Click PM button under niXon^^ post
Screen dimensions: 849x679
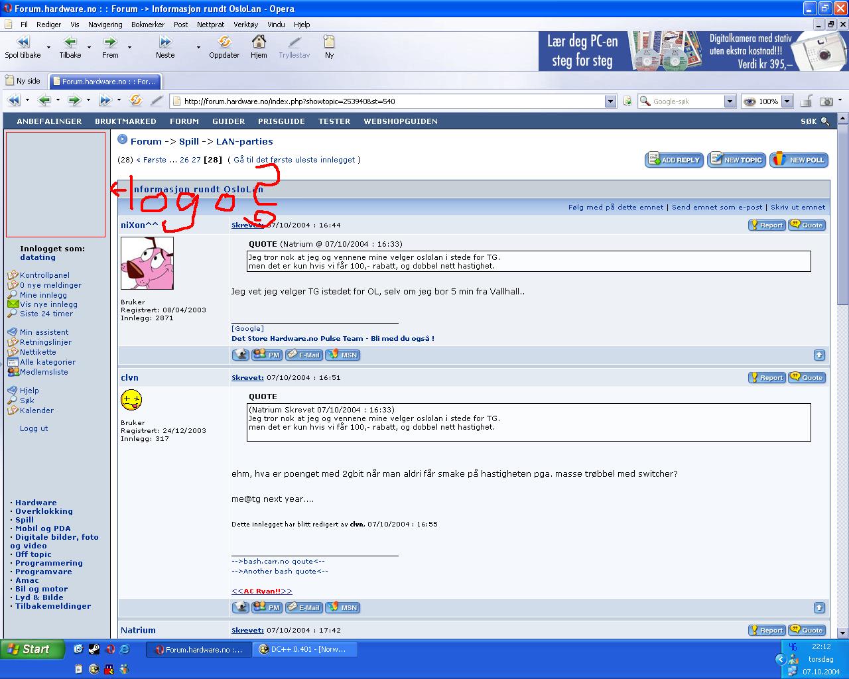[x=267, y=355]
